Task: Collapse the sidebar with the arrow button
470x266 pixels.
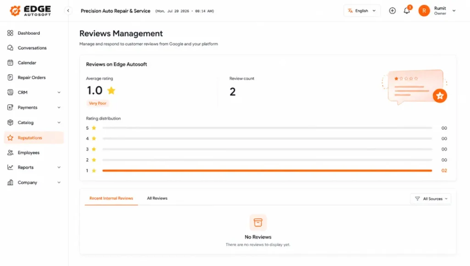Action: pyautogui.click(x=68, y=11)
